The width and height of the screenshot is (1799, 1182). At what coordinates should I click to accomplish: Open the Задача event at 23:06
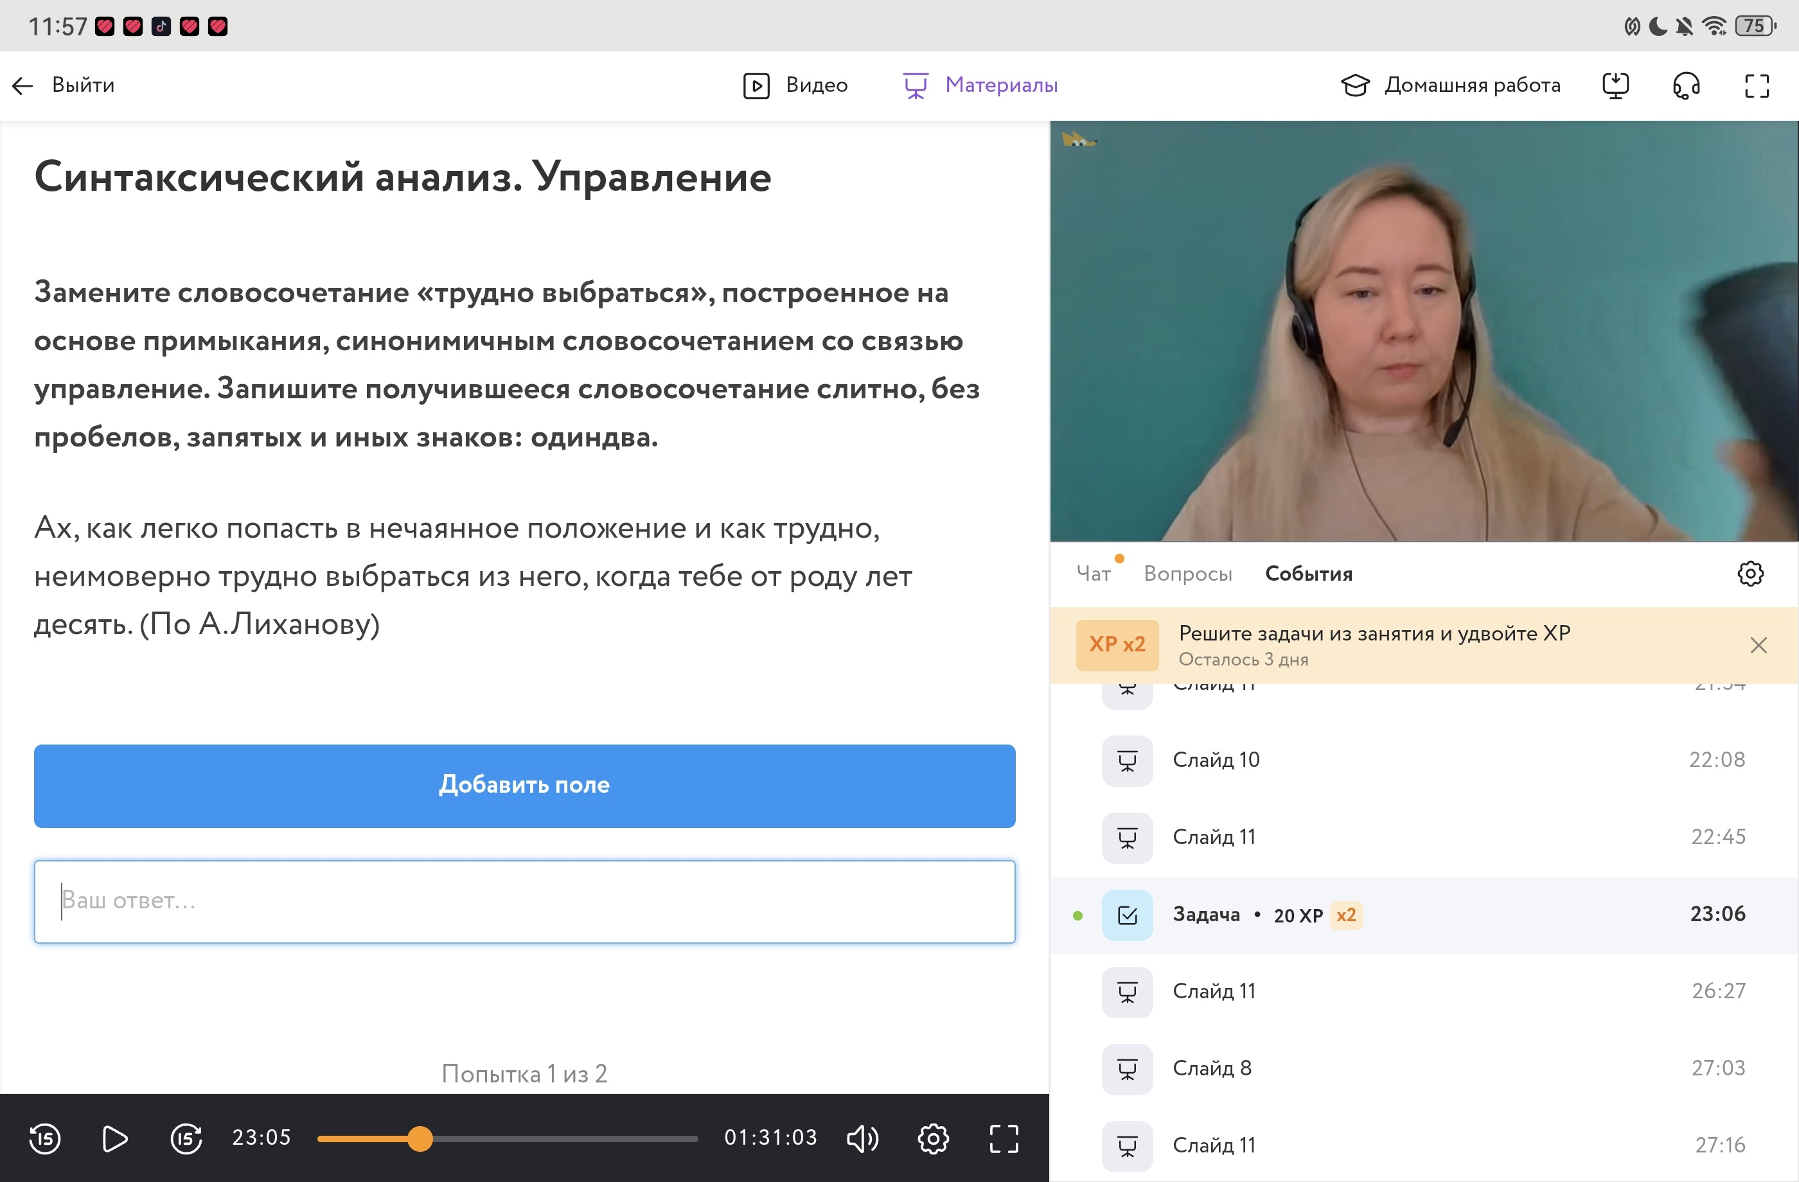1423,915
